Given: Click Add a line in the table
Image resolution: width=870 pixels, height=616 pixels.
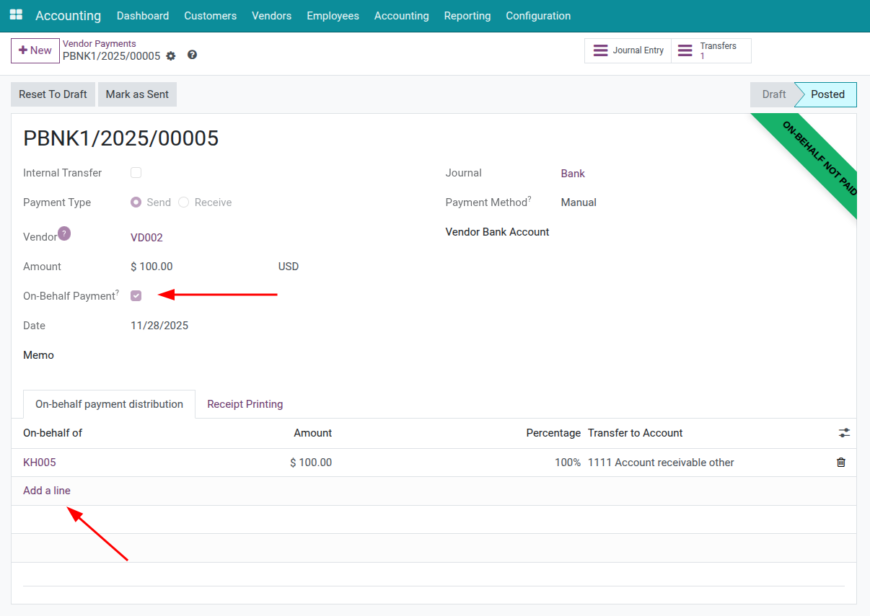Looking at the screenshot, I should click(46, 490).
